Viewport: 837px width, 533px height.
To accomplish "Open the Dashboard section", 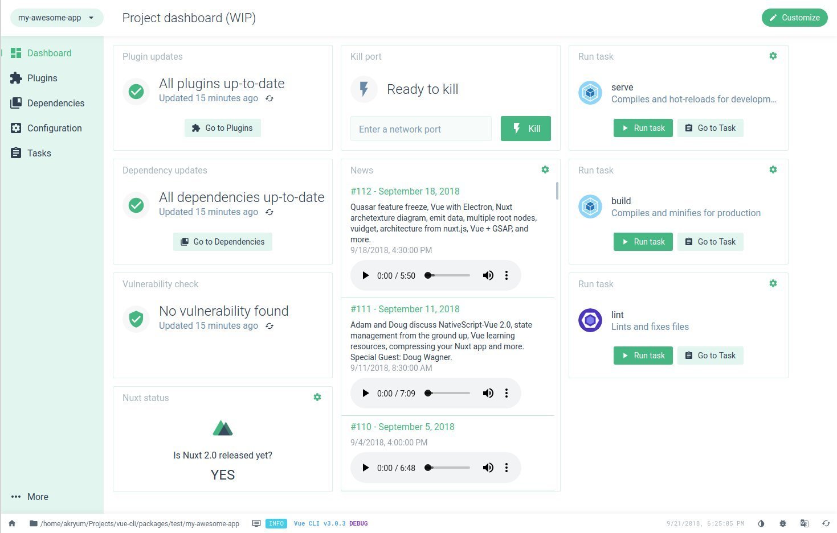I will pos(52,53).
